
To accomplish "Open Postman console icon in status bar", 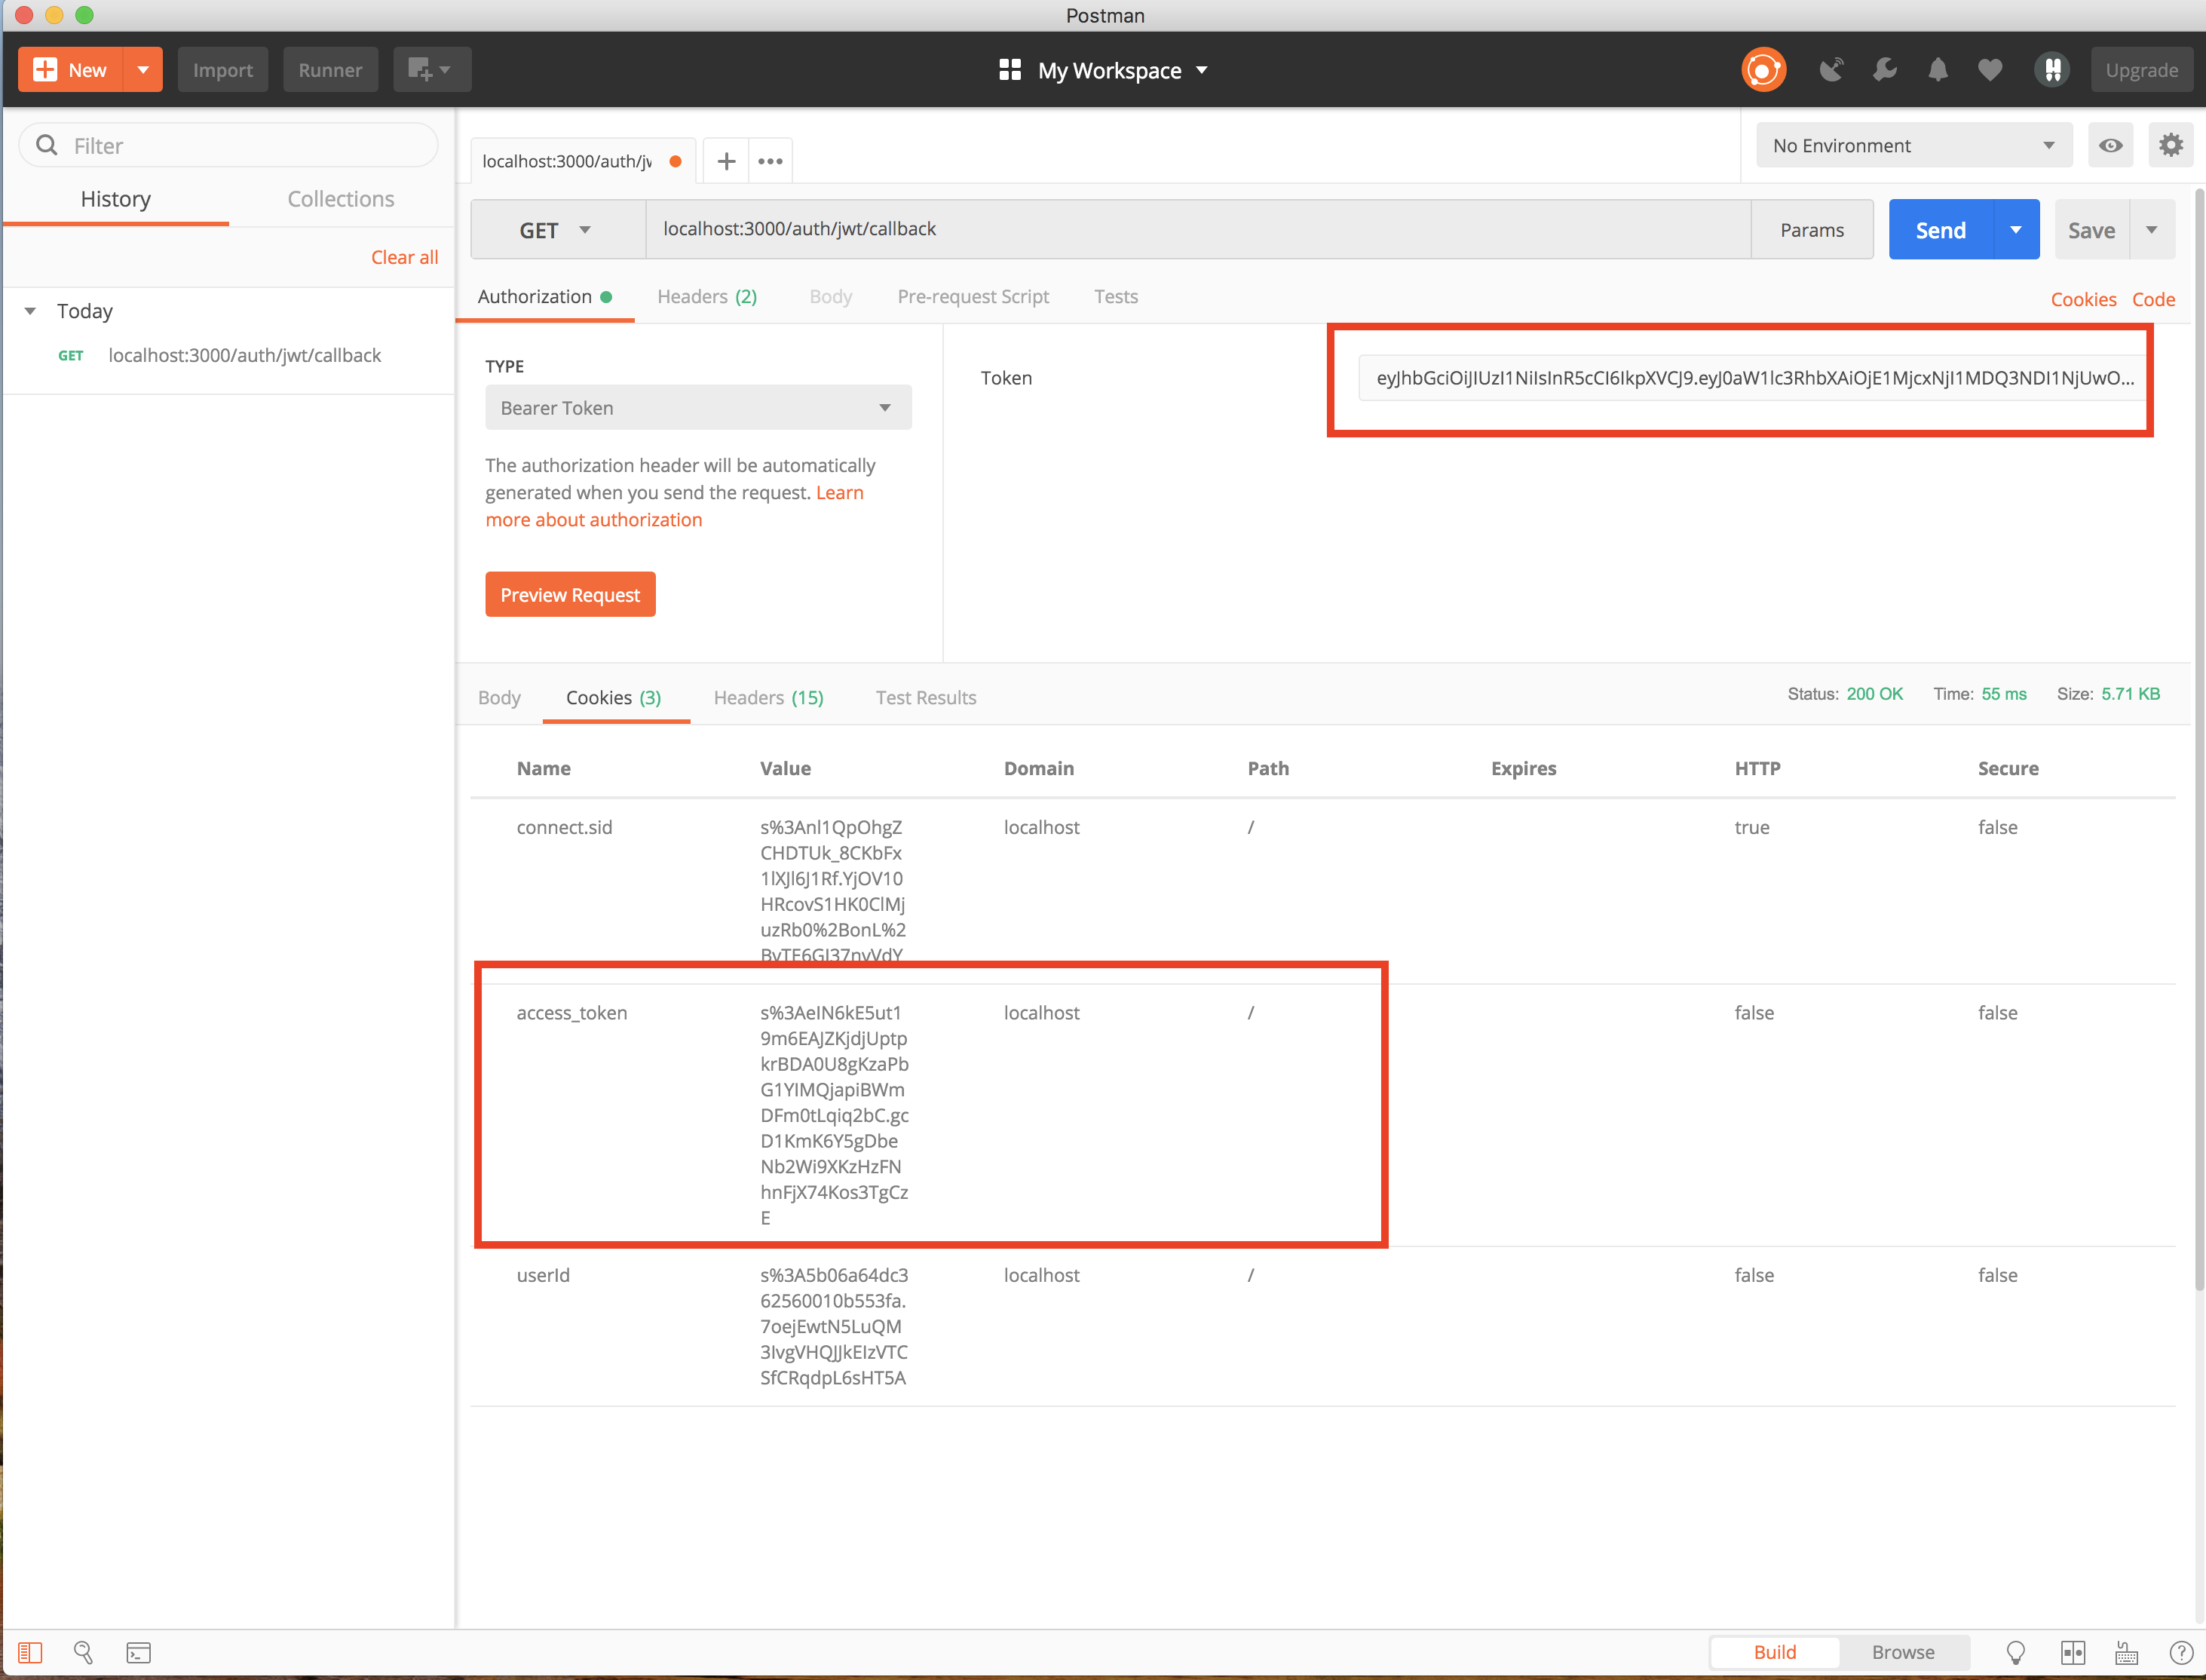I will (139, 1652).
